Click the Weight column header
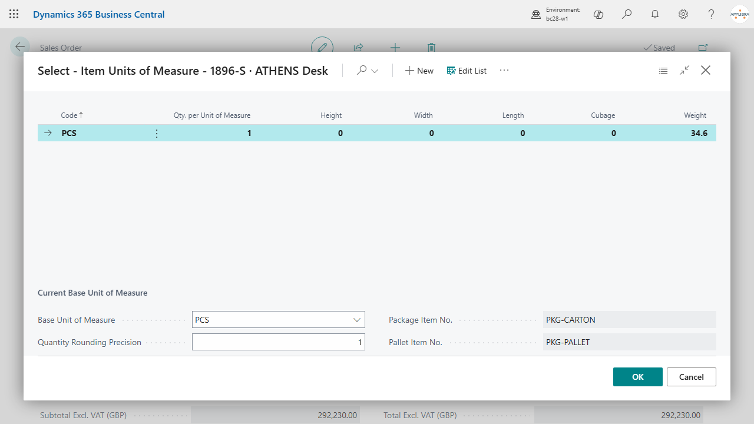The image size is (754, 424). click(x=695, y=115)
